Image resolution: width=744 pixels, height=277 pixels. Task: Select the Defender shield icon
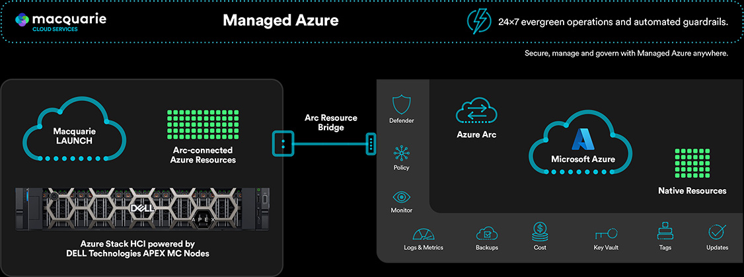click(402, 104)
